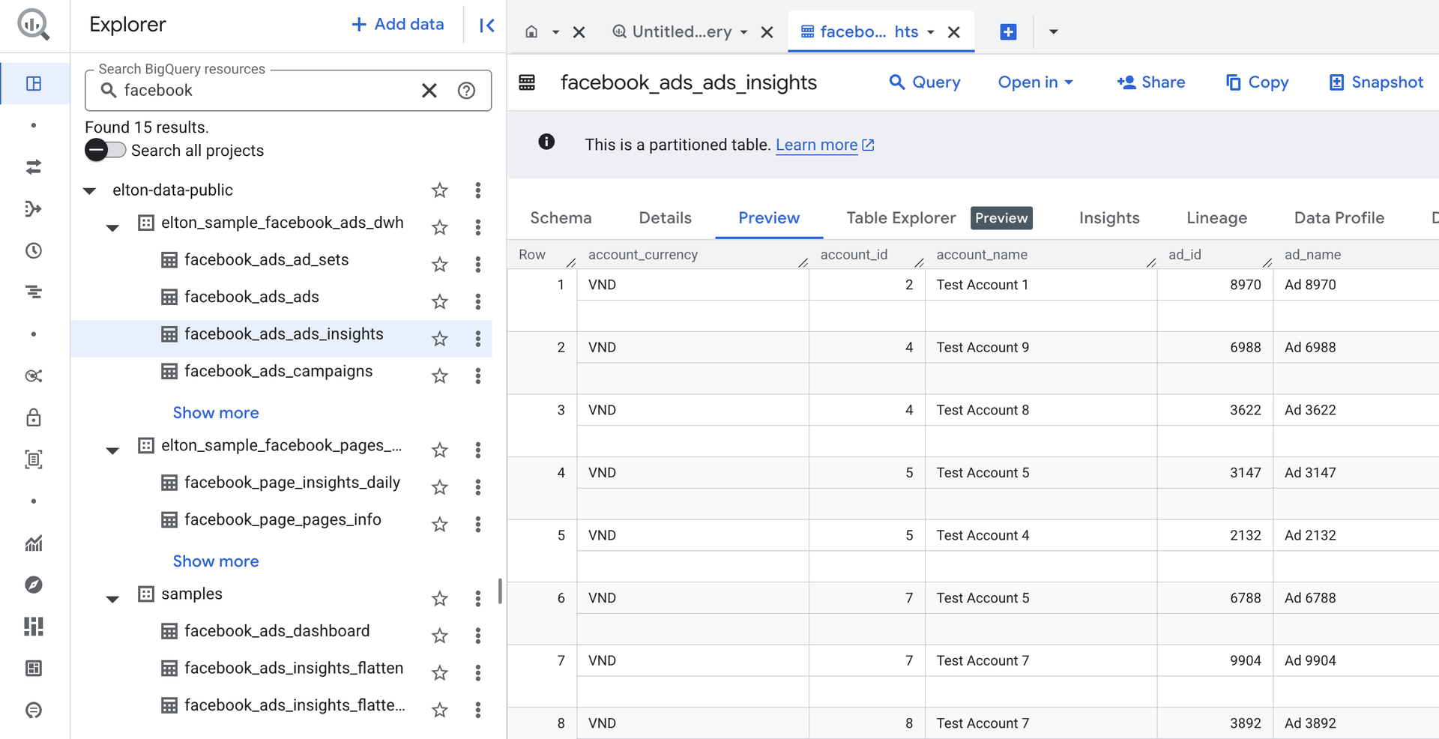1439x739 pixels.
Task: Open the Open in dropdown
Action: (1035, 82)
